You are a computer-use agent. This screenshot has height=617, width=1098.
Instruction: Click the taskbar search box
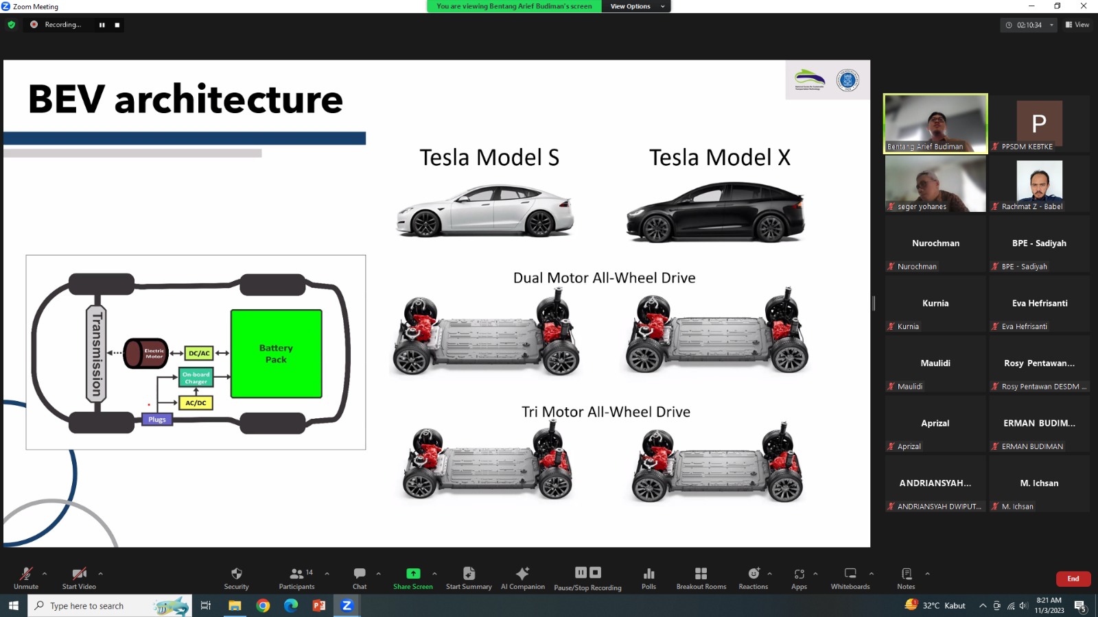coord(110,605)
